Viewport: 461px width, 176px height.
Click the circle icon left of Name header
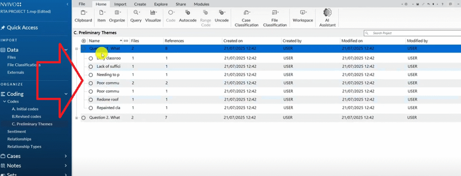click(x=83, y=41)
